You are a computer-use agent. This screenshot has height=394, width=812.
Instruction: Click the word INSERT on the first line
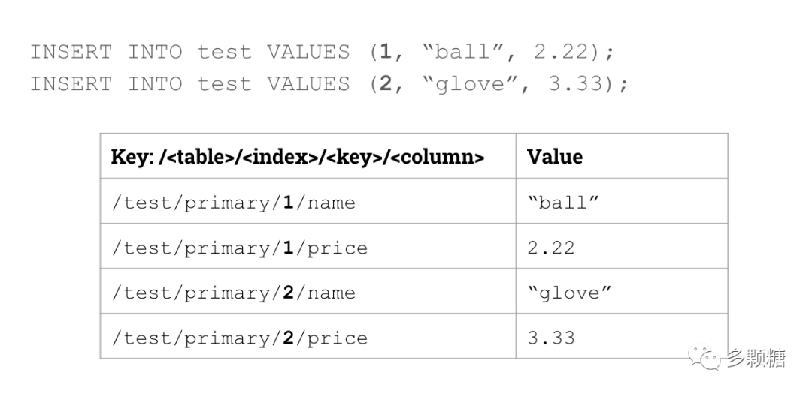click(x=71, y=53)
